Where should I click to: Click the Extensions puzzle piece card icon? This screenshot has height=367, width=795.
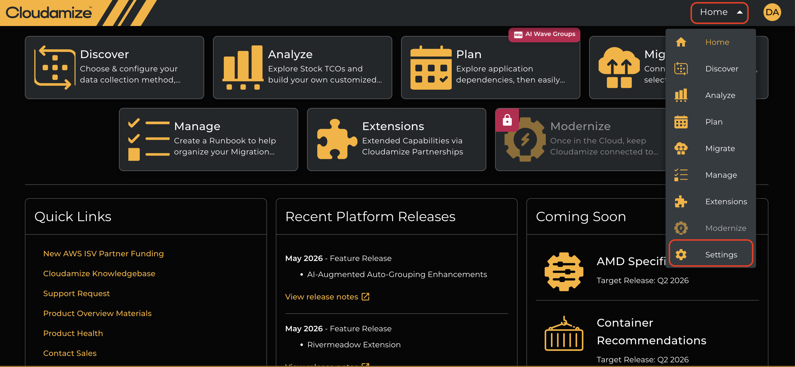[x=337, y=139]
